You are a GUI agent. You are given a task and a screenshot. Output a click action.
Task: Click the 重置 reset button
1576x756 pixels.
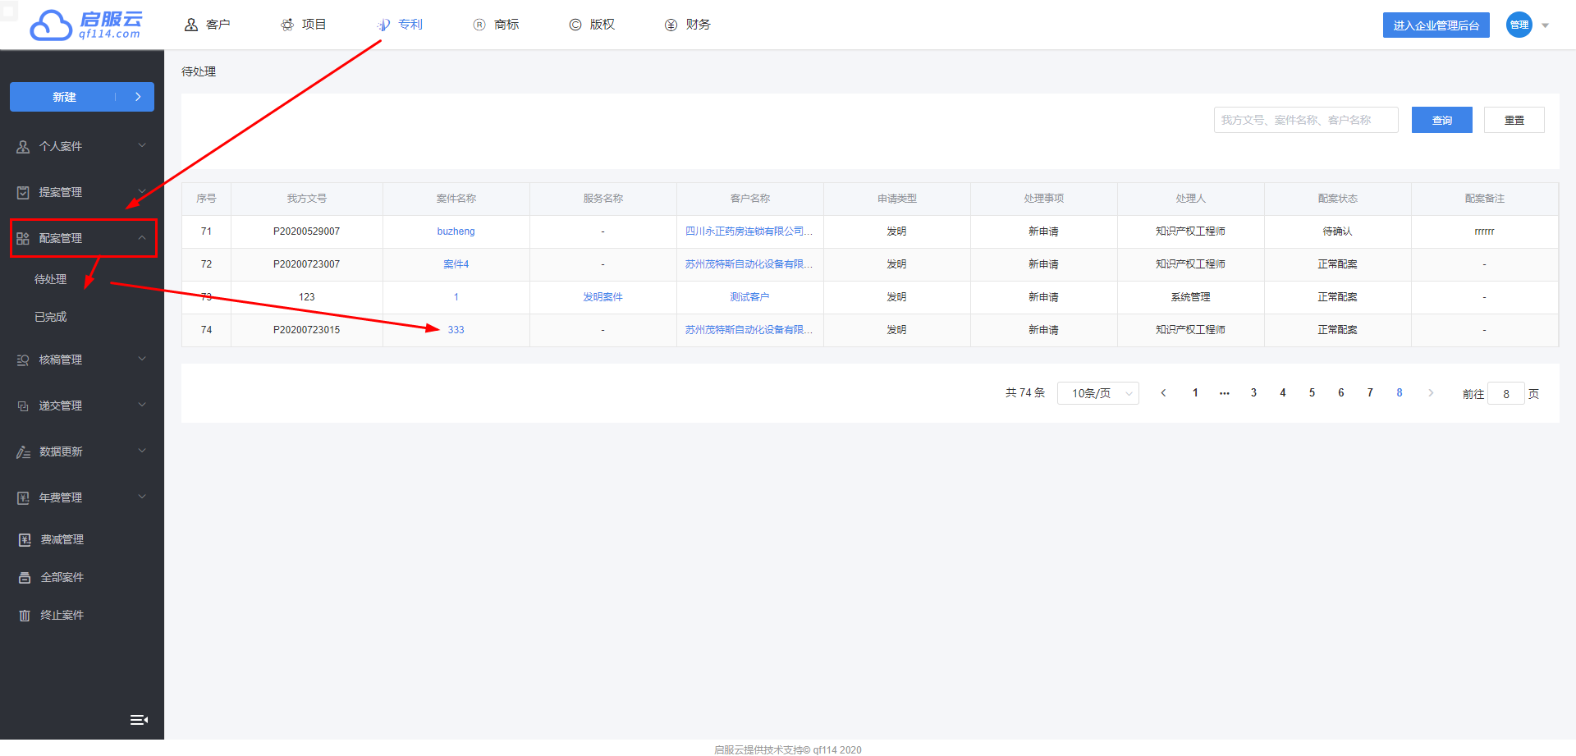(1514, 120)
